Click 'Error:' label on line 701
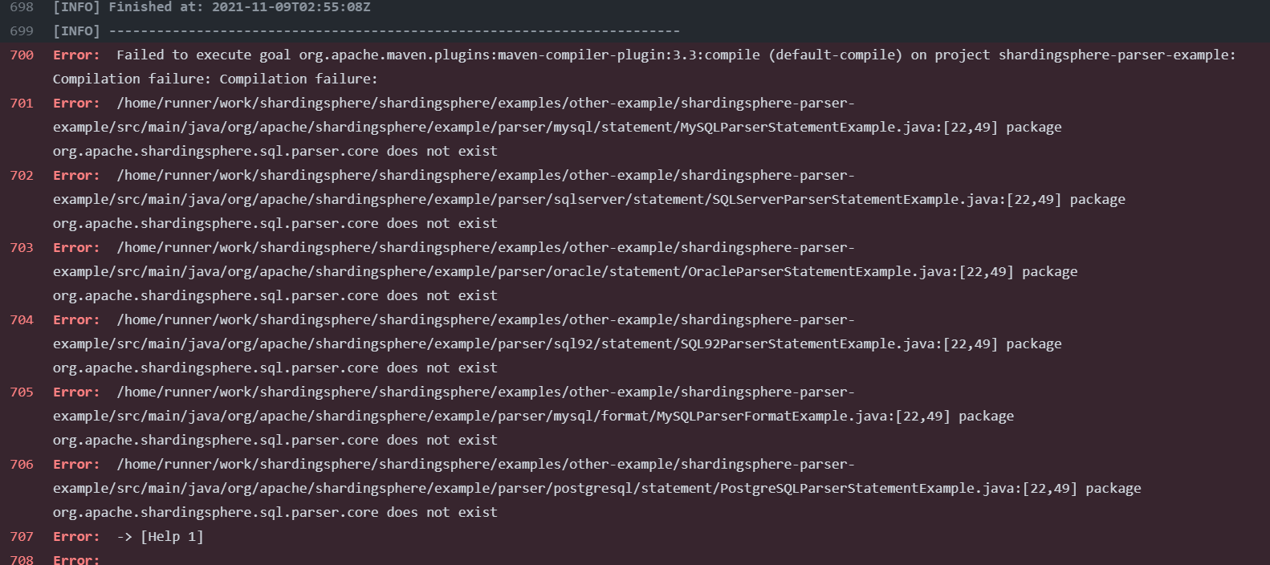1270x565 pixels. 76,104
